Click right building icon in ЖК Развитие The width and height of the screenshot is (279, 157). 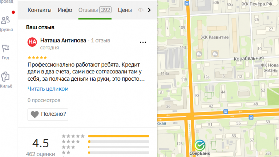click(x=215, y=54)
